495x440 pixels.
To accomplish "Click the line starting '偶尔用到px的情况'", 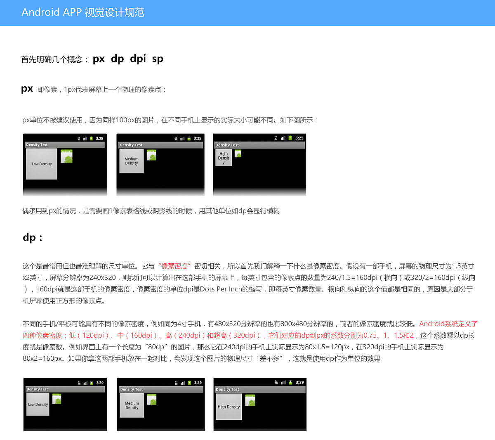I will [151, 211].
